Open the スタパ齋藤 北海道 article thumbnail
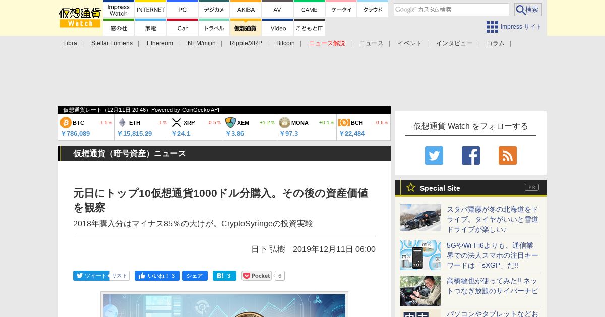Viewport: 605px width, 317px height. [x=420, y=217]
